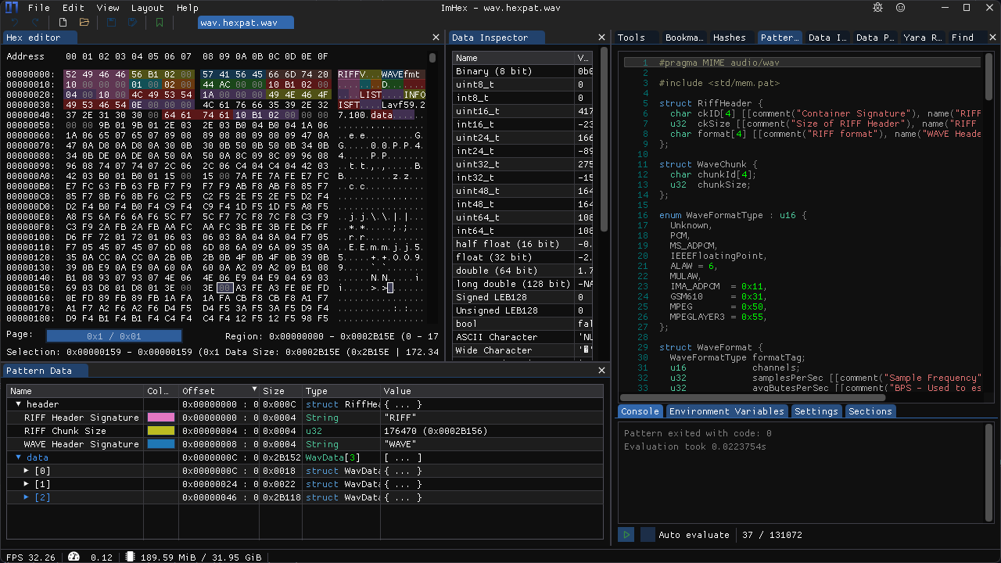
Task: Click the wav.hexpat.wav file button
Action: (245, 22)
